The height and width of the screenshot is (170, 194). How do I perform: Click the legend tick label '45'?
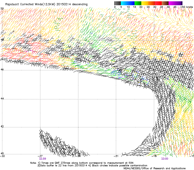click(x=175, y=7)
